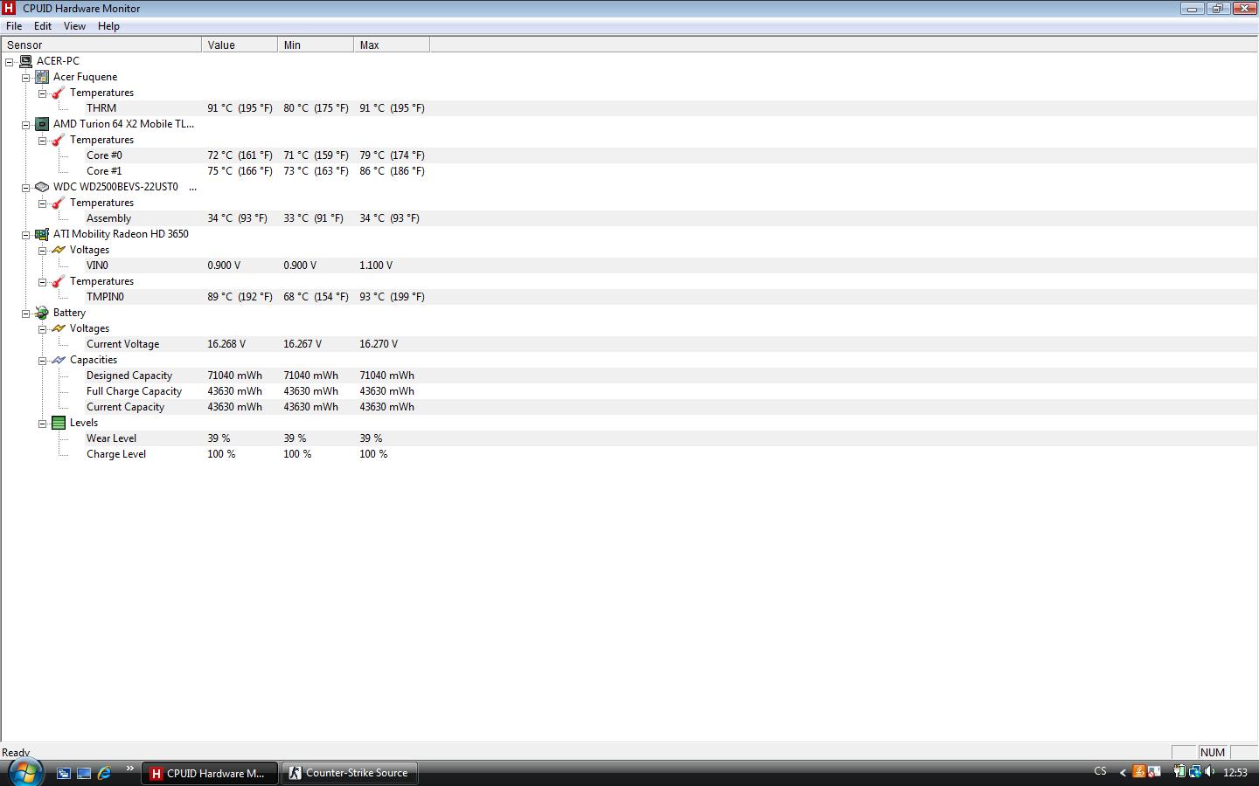Click the Value column header

tap(240, 45)
